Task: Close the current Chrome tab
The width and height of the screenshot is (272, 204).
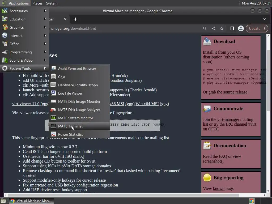Action: coord(65,19)
